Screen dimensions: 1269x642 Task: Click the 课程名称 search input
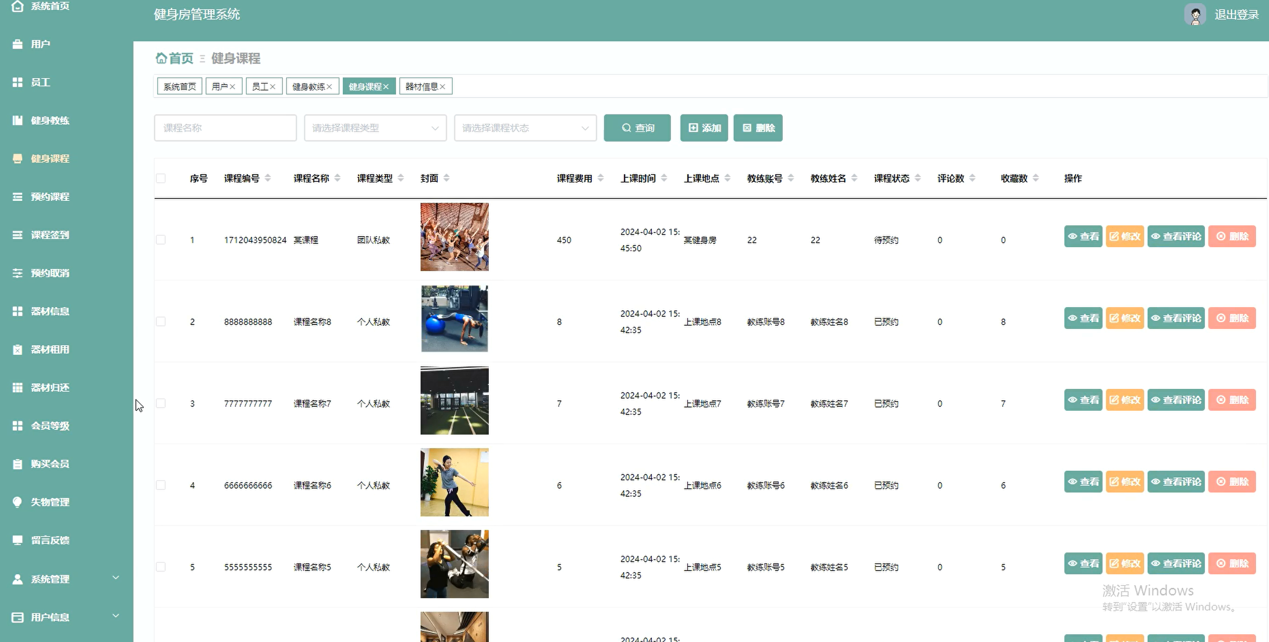(x=225, y=128)
